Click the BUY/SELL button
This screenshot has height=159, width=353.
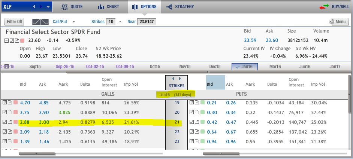334,7
